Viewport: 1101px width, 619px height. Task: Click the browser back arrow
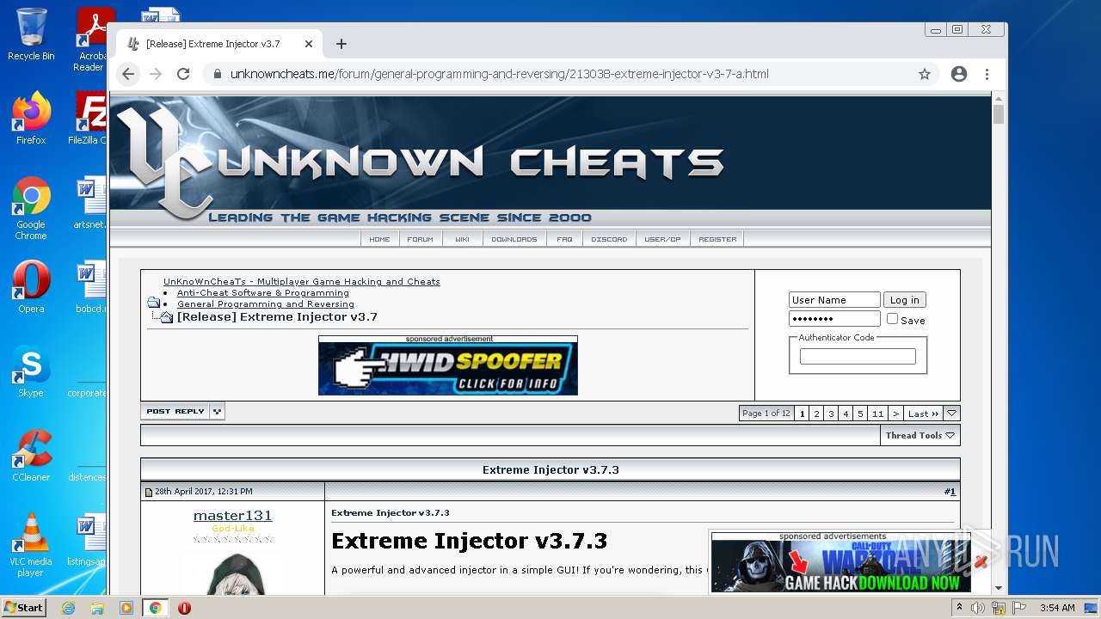click(x=128, y=74)
